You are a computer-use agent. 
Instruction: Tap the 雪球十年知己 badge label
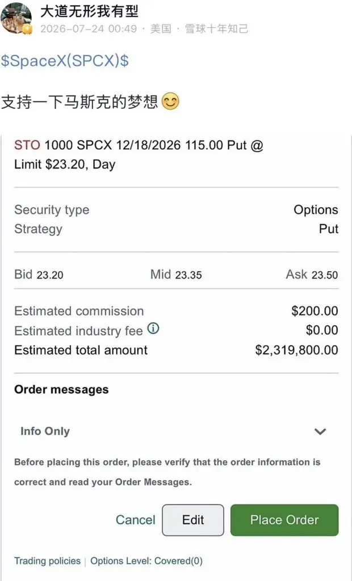tap(217, 29)
